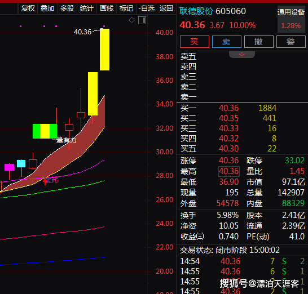
Task: Click the 40.36 high price label on chart
Action: (83, 32)
